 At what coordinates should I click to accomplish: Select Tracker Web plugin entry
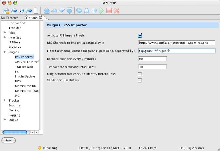(x=24, y=67)
